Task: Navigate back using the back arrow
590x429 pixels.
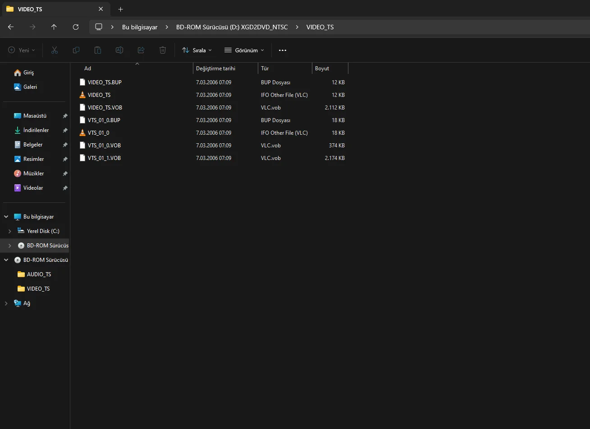Action: click(11, 27)
